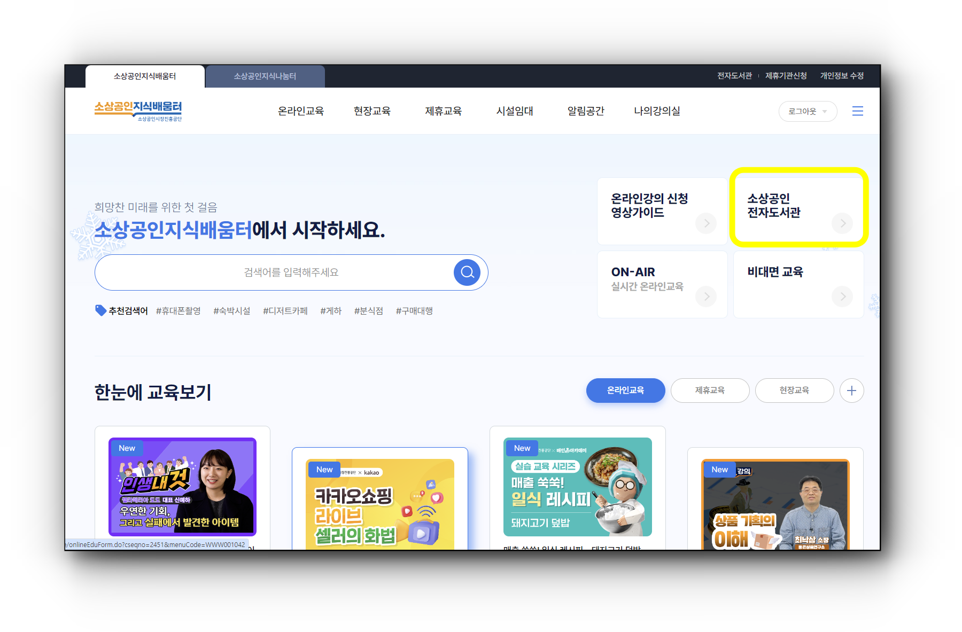This screenshot has height=632, width=962.
Task: Click the plus button beside 현장교육
Action: click(851, 391)
